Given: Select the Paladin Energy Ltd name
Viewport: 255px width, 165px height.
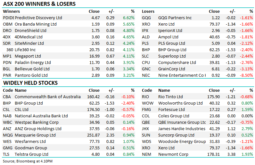Looking at the screenshot, I should pos(33,63).
